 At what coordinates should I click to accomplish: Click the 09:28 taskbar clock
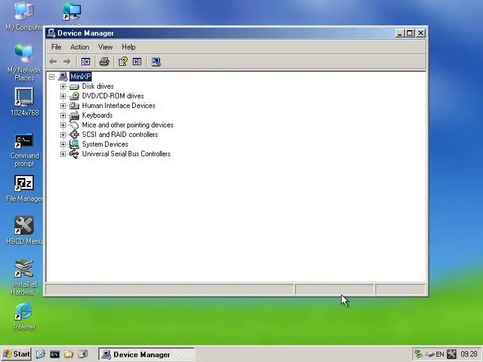point(469,354)
